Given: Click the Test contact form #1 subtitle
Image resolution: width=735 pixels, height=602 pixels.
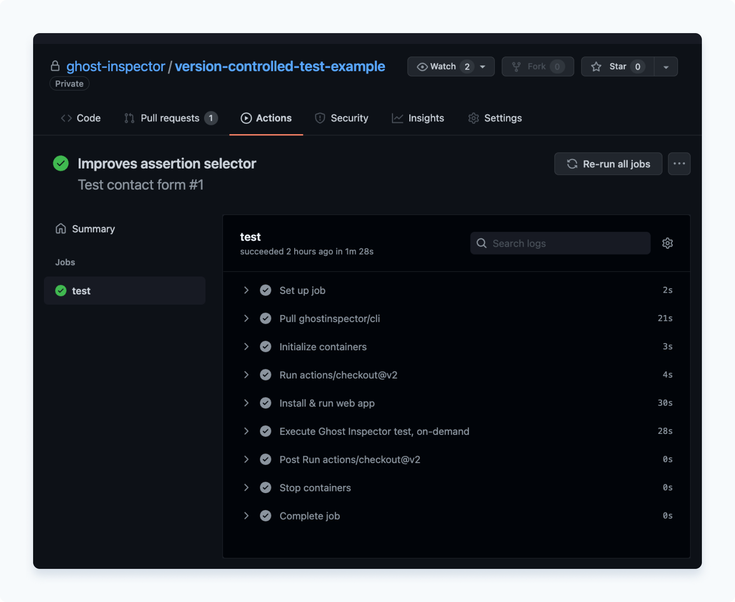Looking at the screenshot, I should point(141,185).
